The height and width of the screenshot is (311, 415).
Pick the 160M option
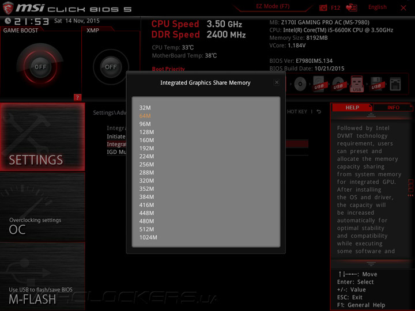point(146,140)
